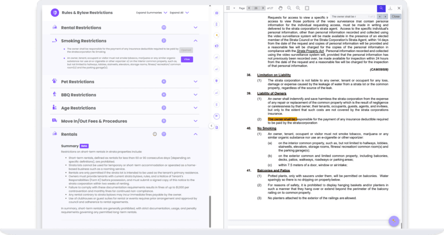Expand the Move In/Out Fees & Procedures chevron
This screenshot has height=235, width=444.
pos(196,121)
